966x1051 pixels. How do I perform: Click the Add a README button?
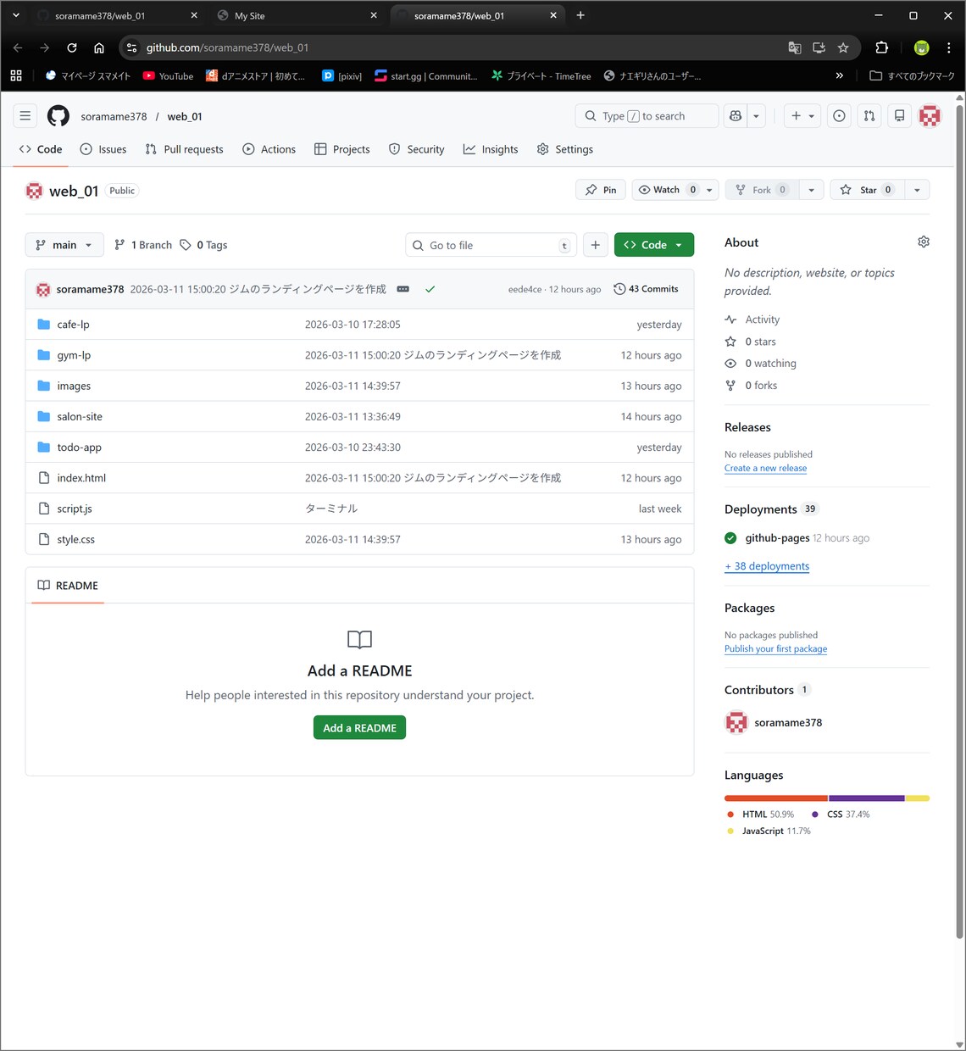tap(359, 728)
